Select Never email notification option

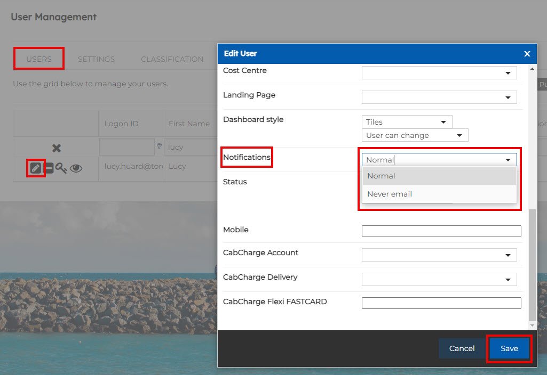click(x=390, y=194)
